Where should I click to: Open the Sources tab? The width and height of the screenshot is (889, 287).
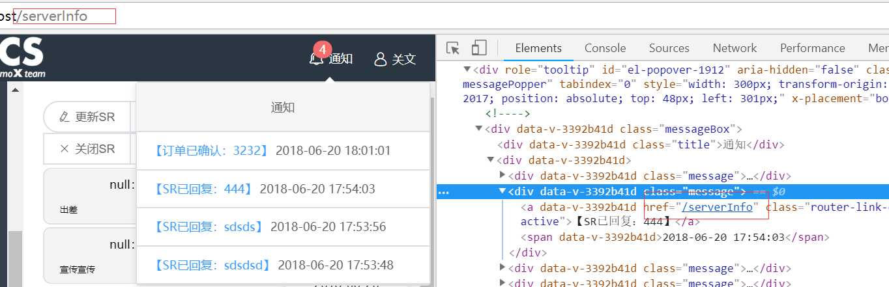pyautogui.click(x=669, y=48)
